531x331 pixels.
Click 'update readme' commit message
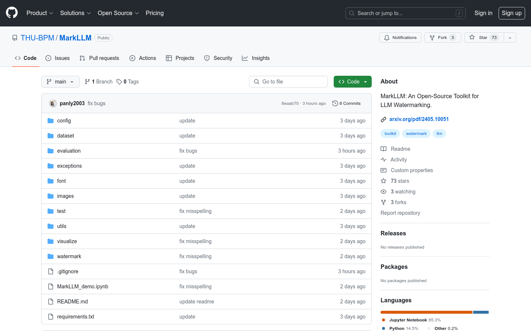pyautogui.click(x=197, y=302)
